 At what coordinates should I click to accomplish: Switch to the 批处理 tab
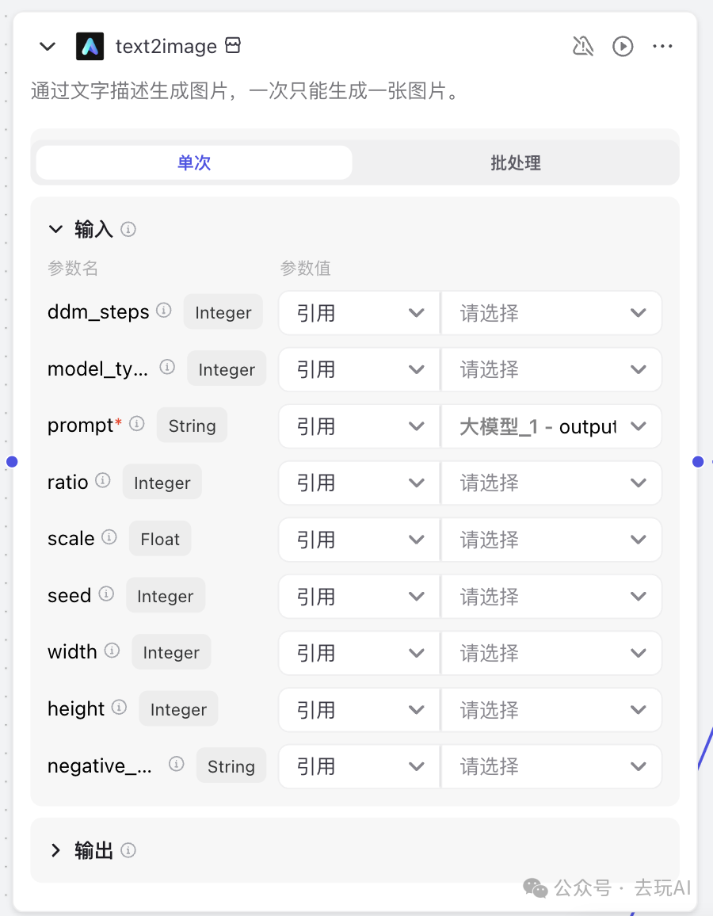pyautogui.click(x=516, y=162)
